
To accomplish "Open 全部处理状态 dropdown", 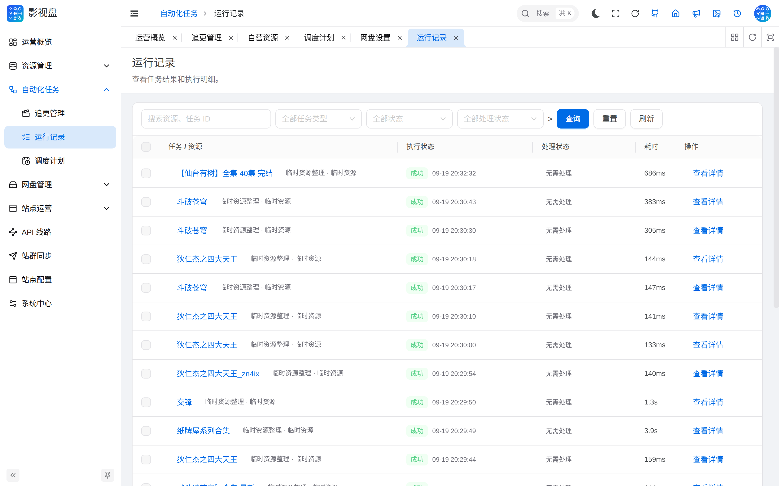I will coord(500,119).
